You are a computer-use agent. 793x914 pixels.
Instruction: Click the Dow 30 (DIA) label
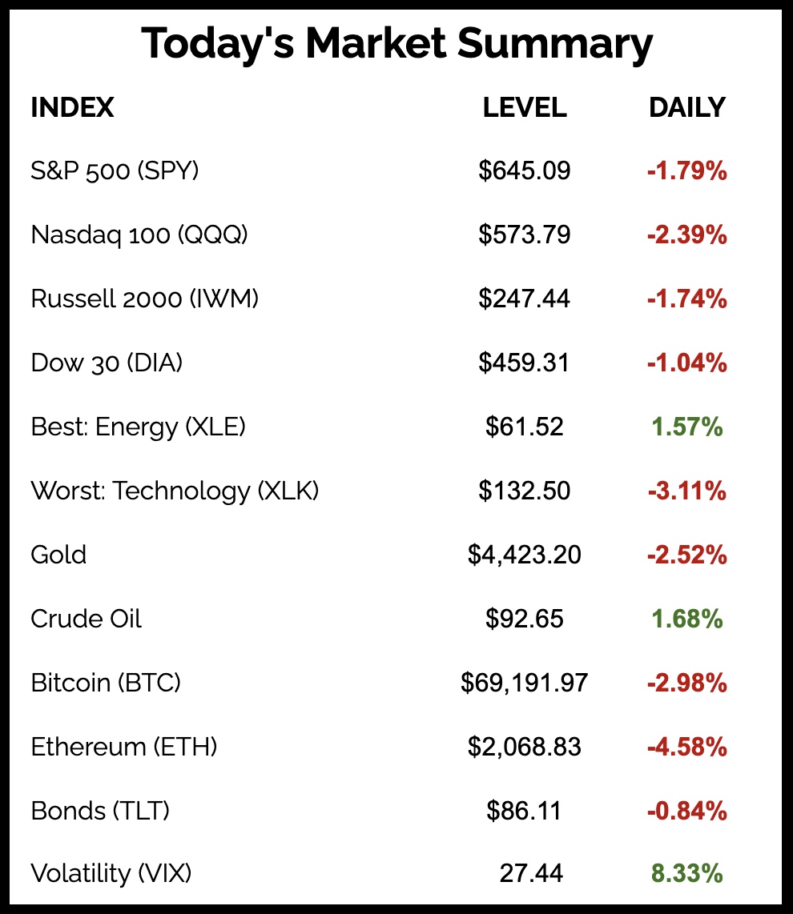coord(107,363)
